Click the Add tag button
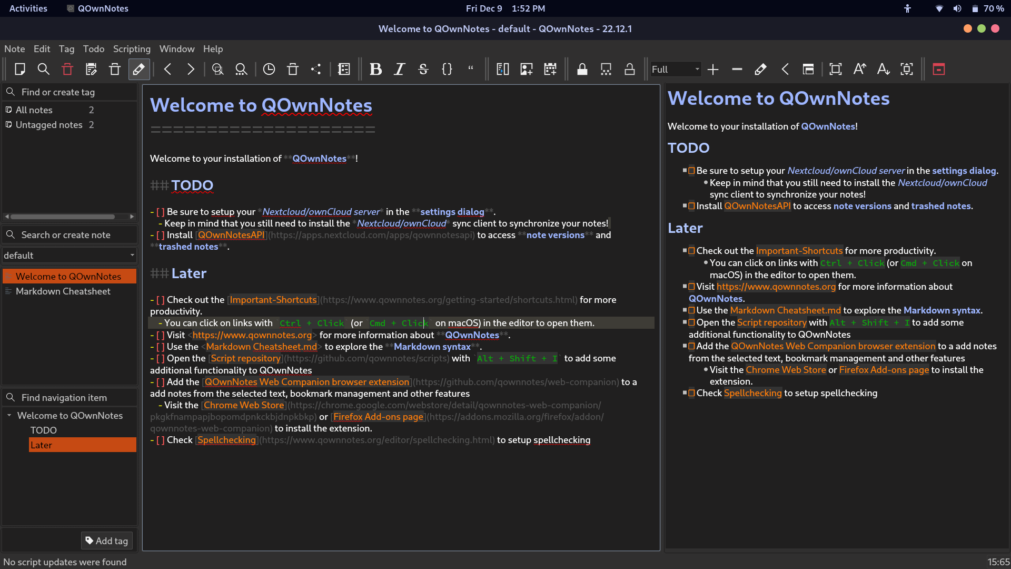 107,541
